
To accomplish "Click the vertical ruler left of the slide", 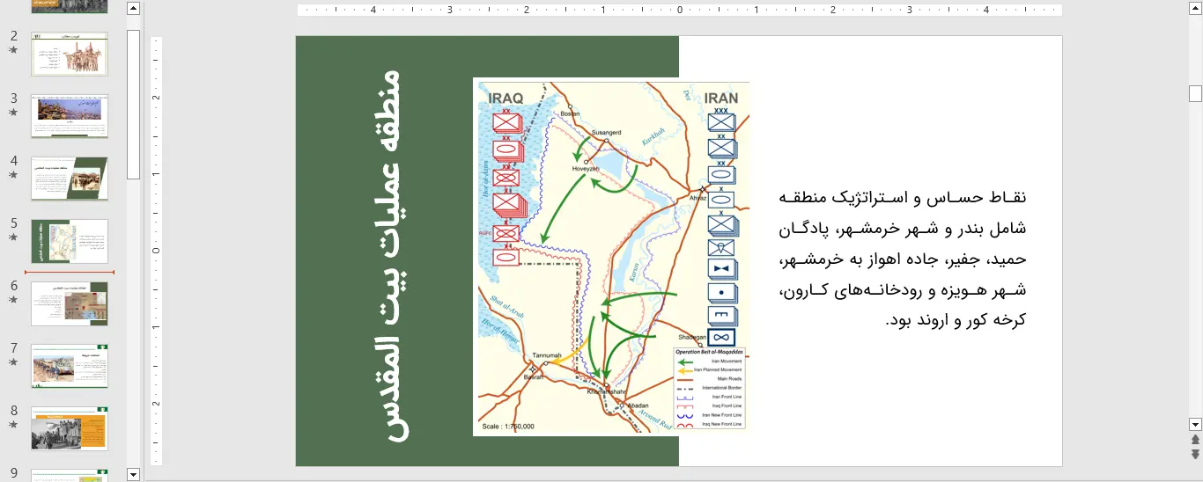I will [157, 251].
